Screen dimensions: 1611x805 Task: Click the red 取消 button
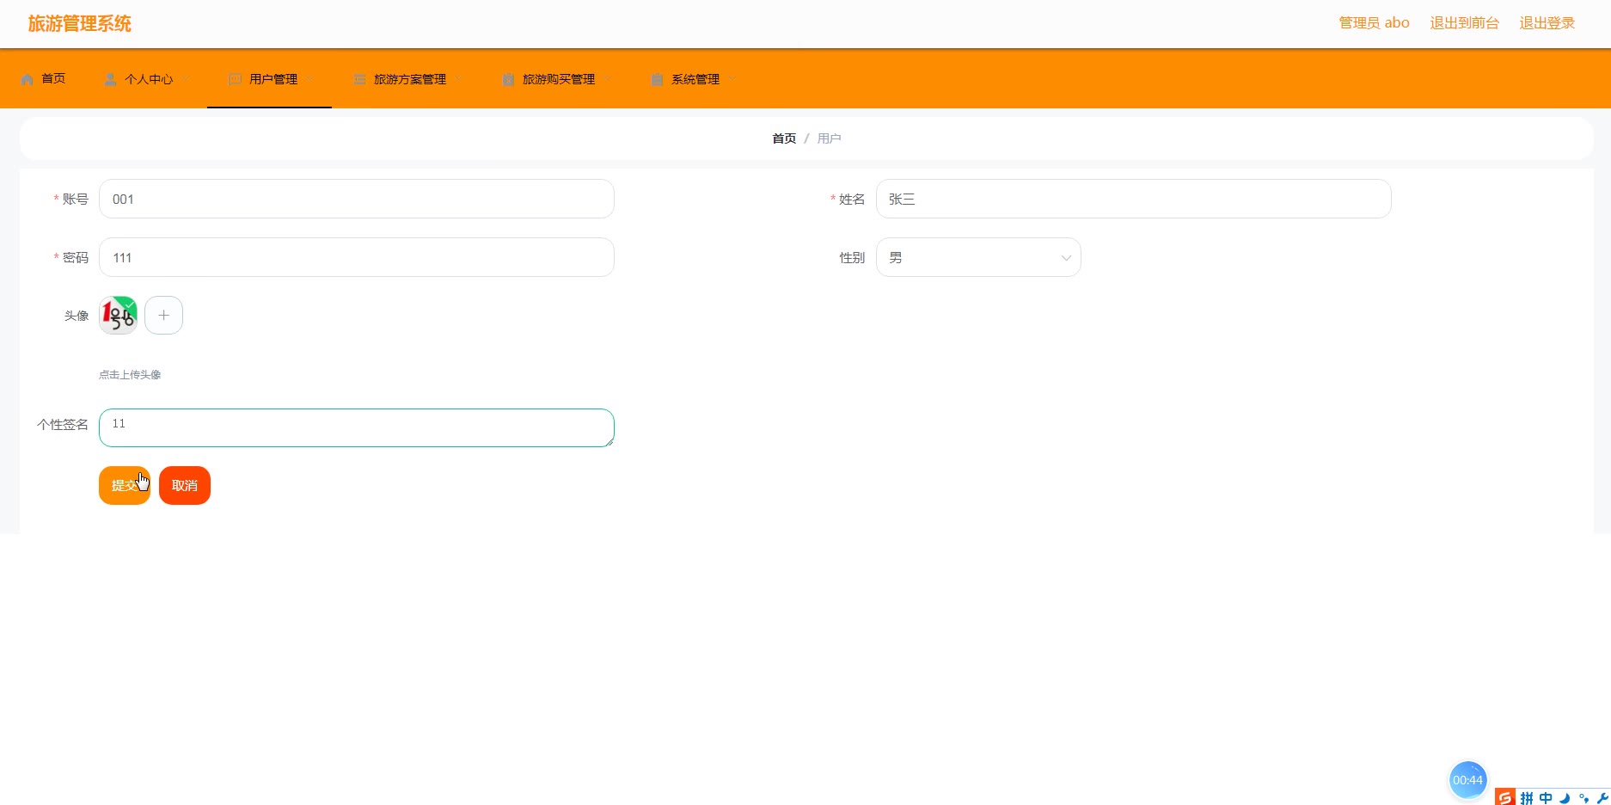(x=185, y=485)
